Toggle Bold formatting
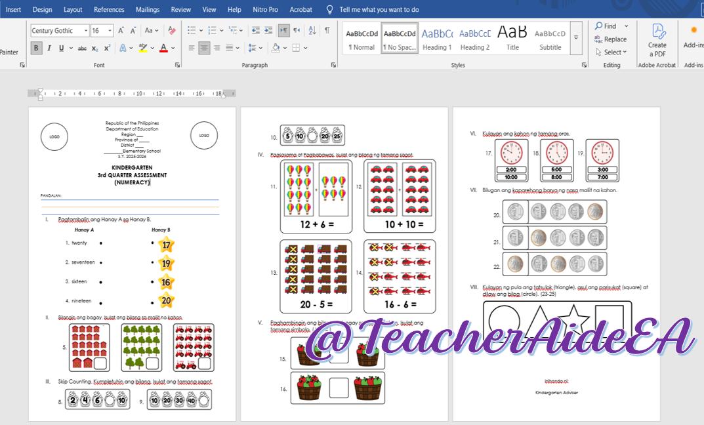The height and width of the screenshot is (425, 704). coord(36,48)
